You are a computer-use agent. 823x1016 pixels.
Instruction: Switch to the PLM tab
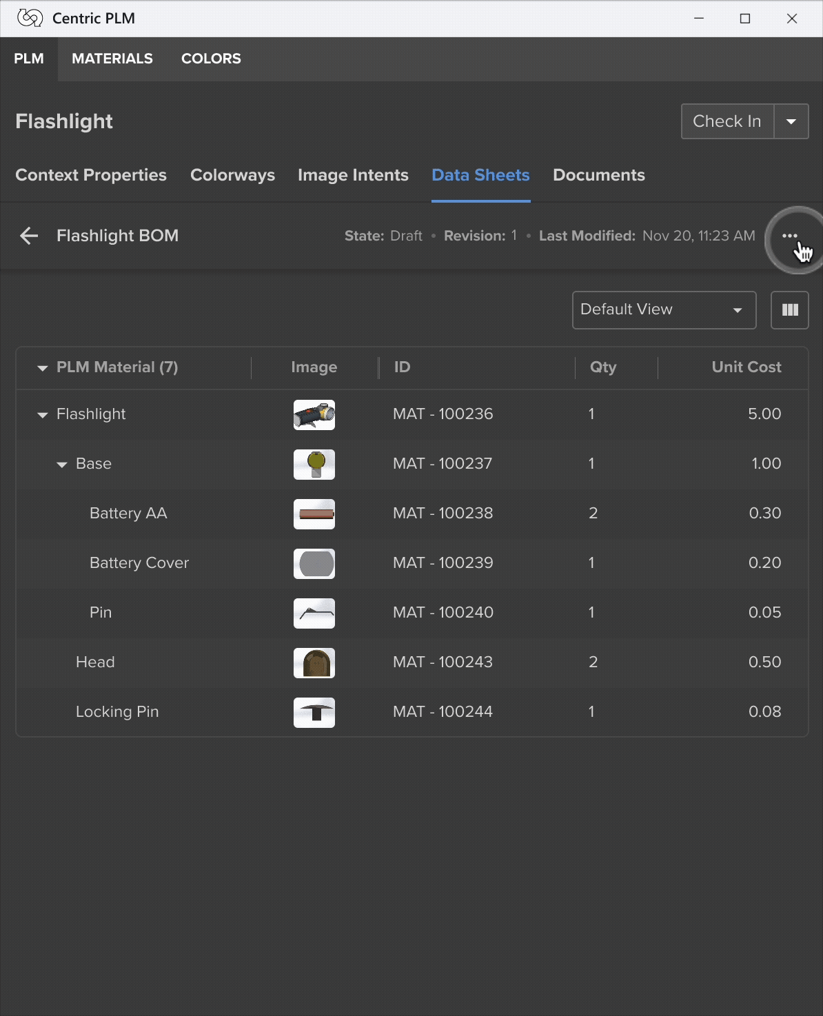click(x=29, y=59)
